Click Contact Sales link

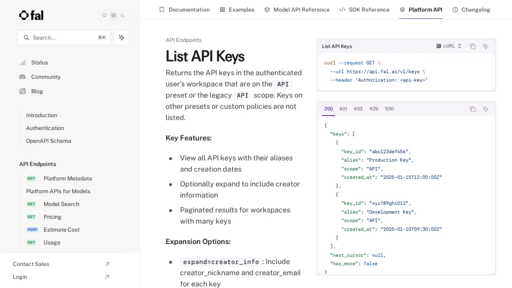(x=31, y=264)
